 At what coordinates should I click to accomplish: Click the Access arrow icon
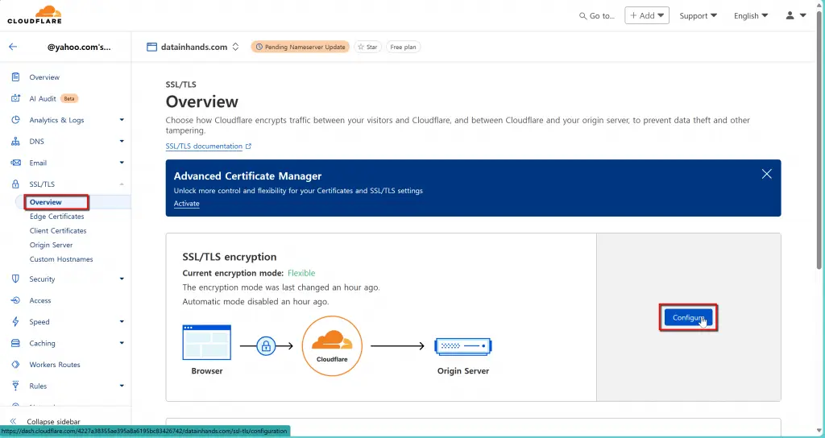[16, 301]
